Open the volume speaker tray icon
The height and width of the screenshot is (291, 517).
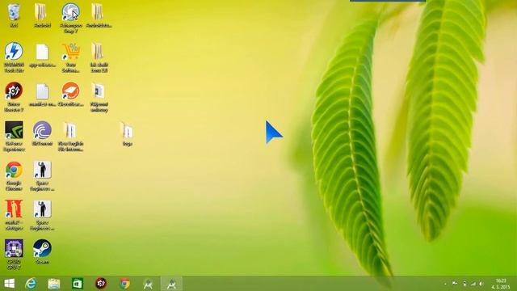481,284
